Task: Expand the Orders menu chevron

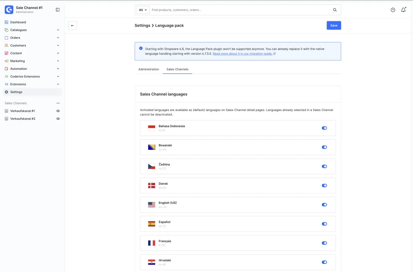Action: 58,38
